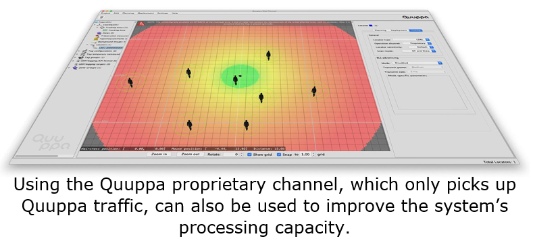The height and width of the screenshot is (247, 533).
Task: Click the blue Locator color swatch
Action: pyautogui.click(x=370, y=26)
